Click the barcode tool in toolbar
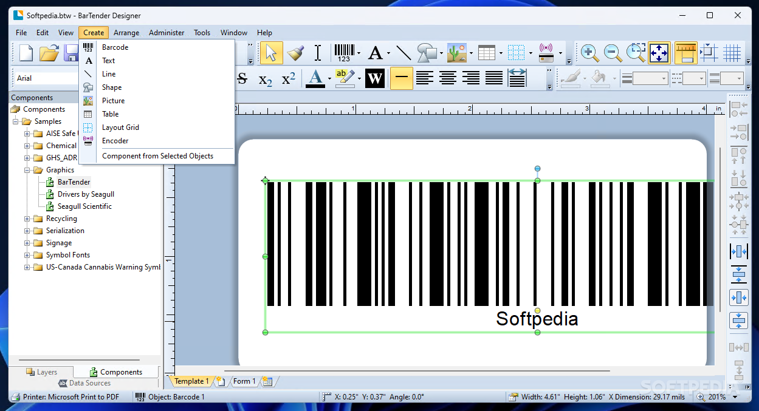Image resolution: width=759 pixels, height=411 pixels. 344,53
